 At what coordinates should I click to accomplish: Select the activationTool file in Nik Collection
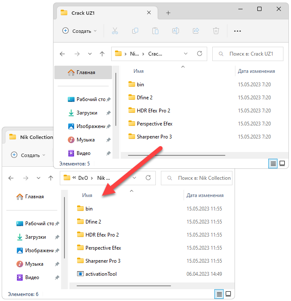click(96, 274)
